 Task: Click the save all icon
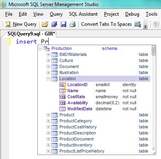click(54, 24)
